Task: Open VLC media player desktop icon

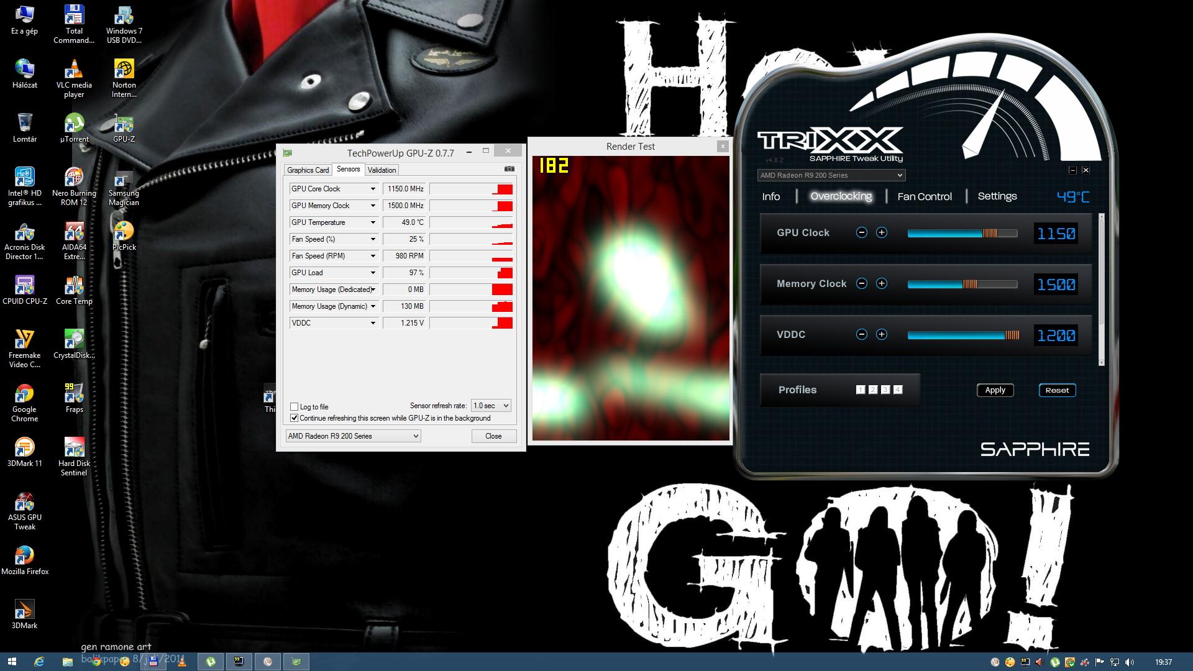Action: coord(74,79)
